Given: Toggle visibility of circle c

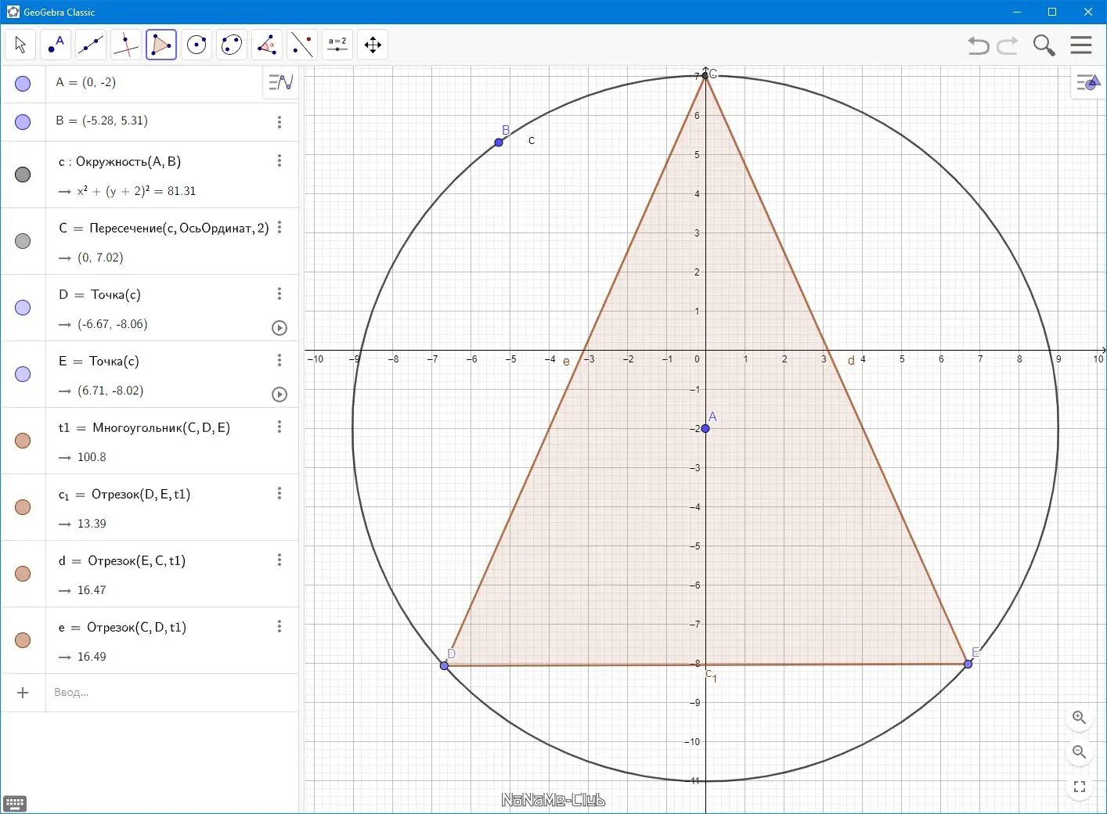Looking at the screenshot, I should (23, 175).
